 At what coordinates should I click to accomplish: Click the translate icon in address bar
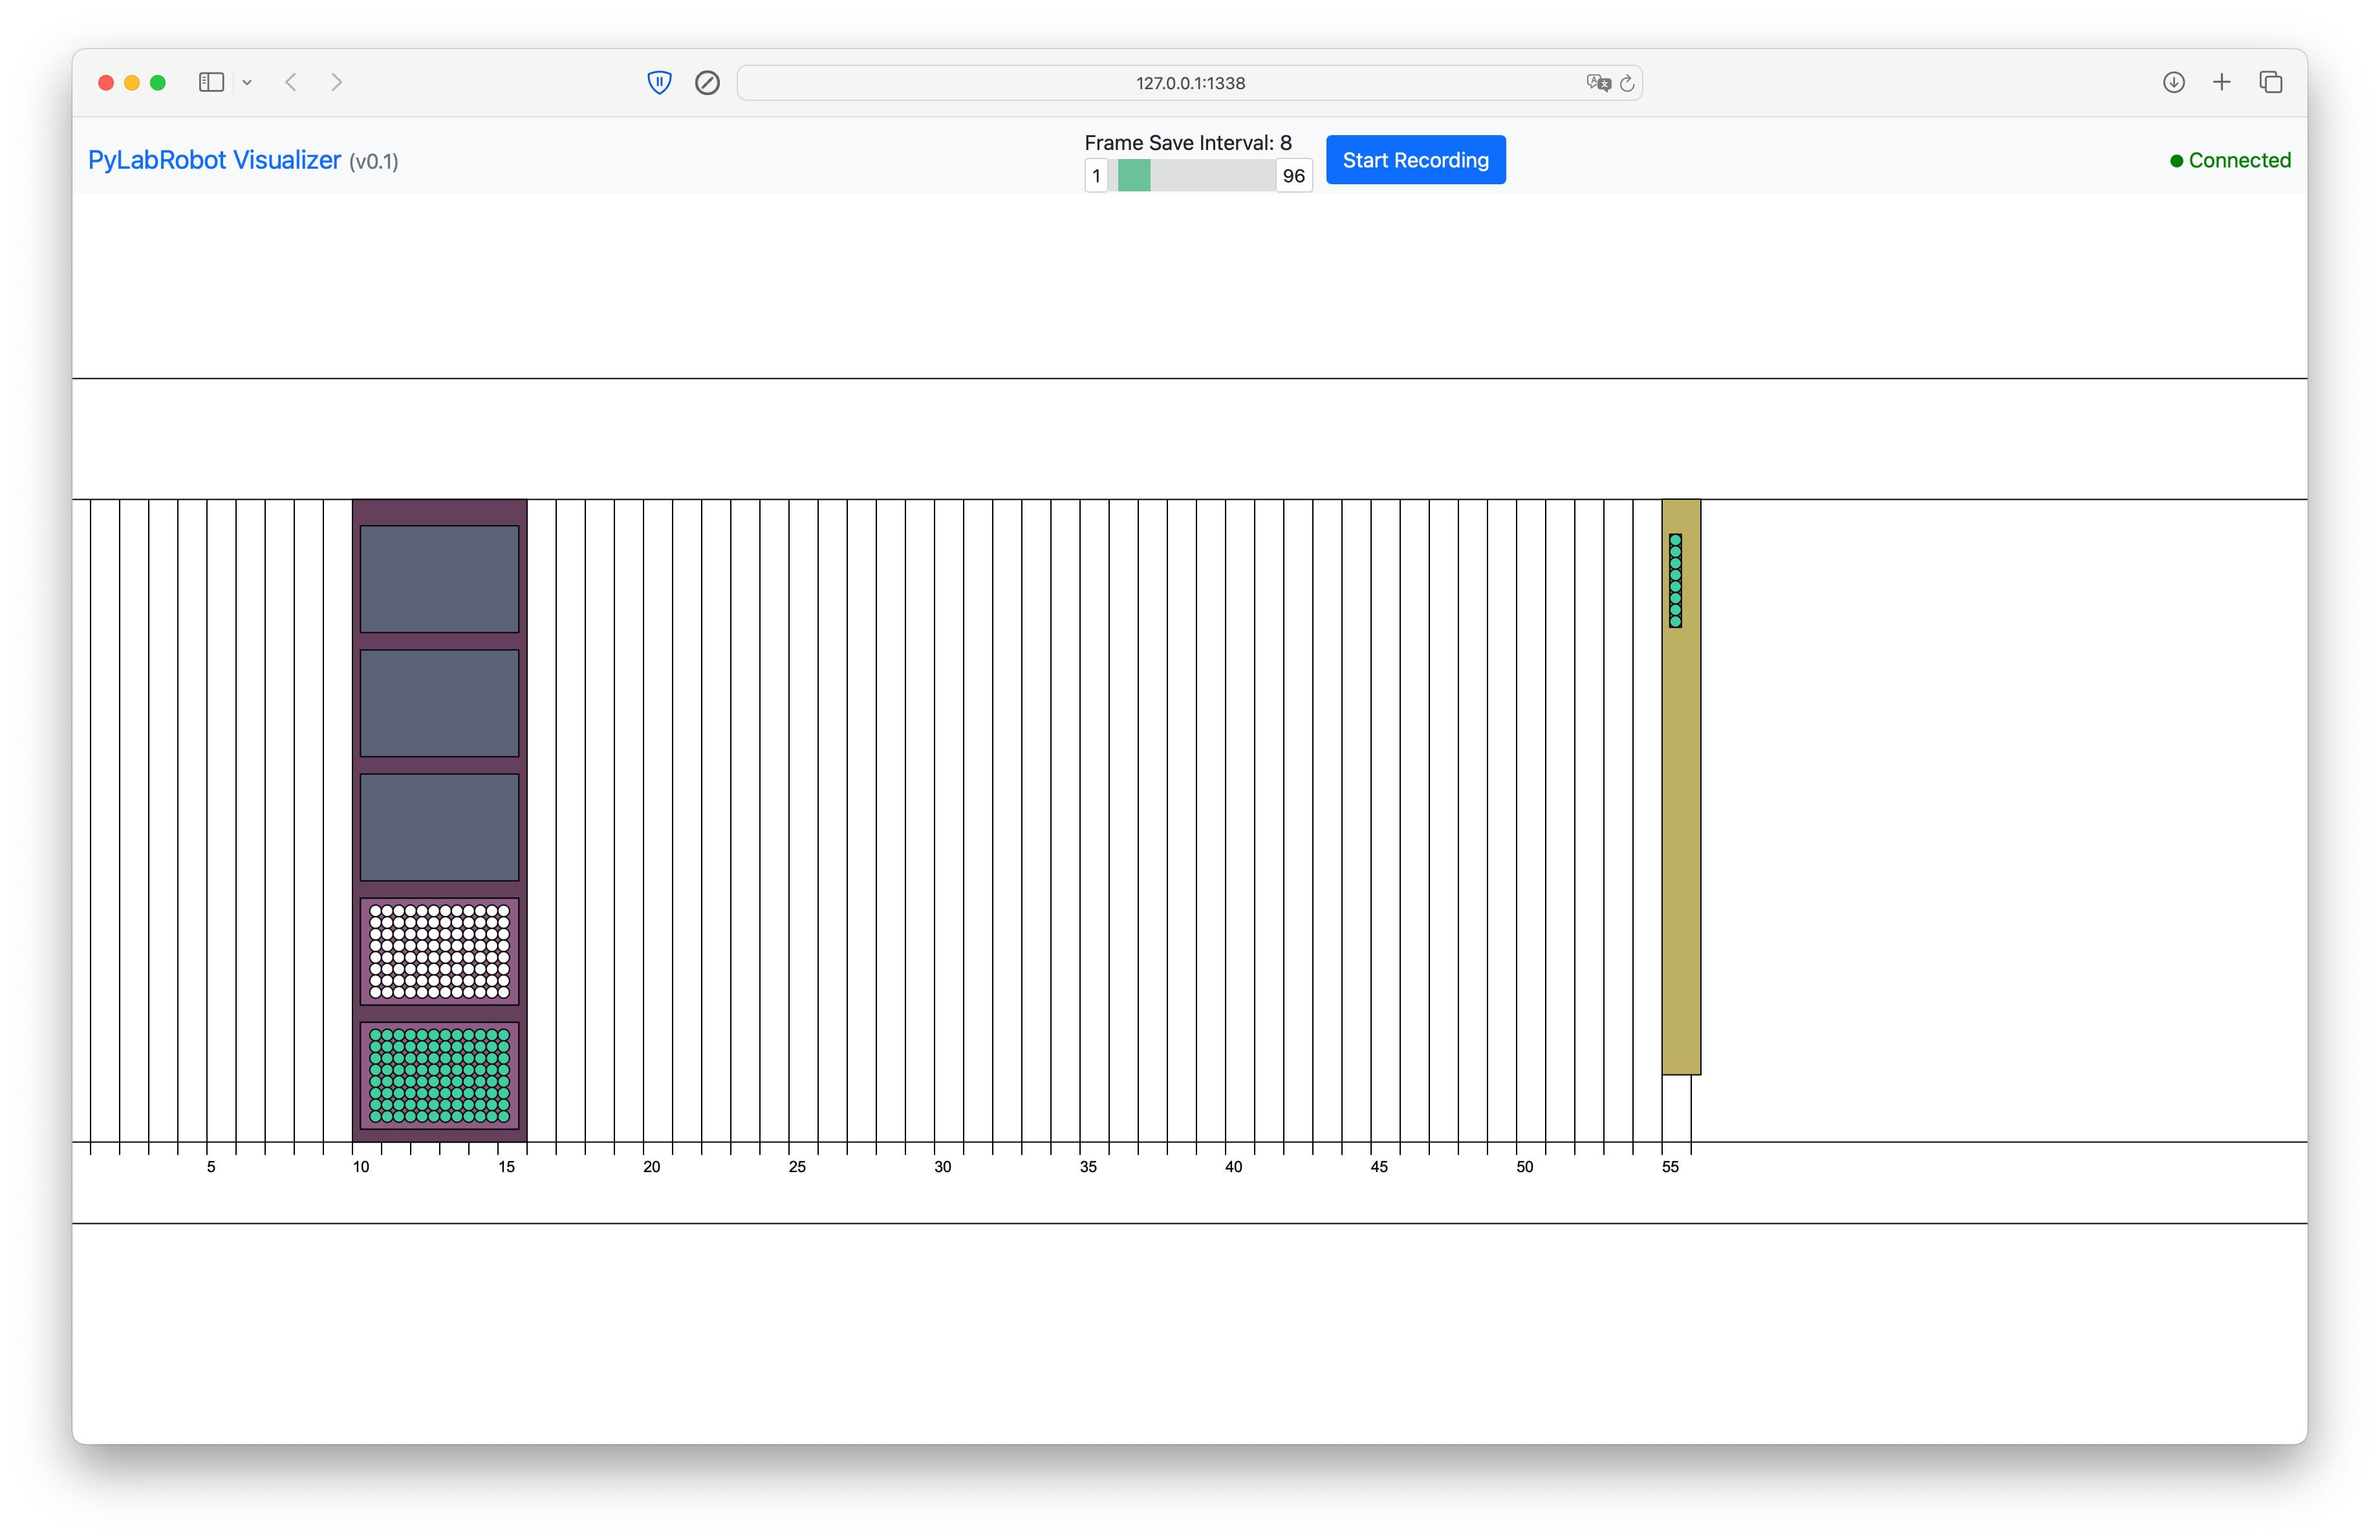click(1597, 83)
